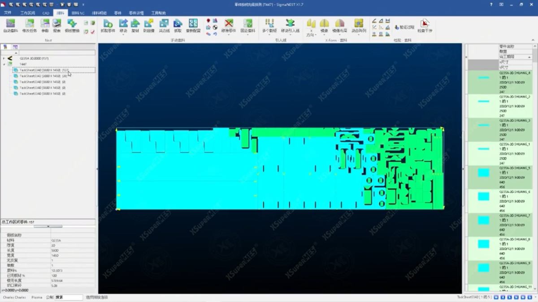Click the 移除零件 remove part icon
Screen dimensions: 538x302
coord(229,26)
